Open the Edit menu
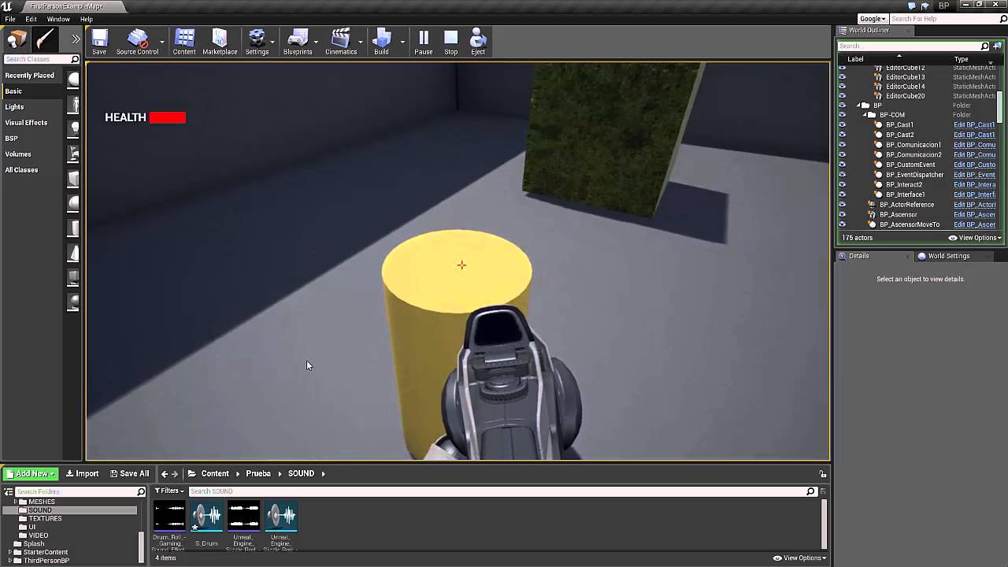This screenshot has height=567, width=1008. click(31, 19)
